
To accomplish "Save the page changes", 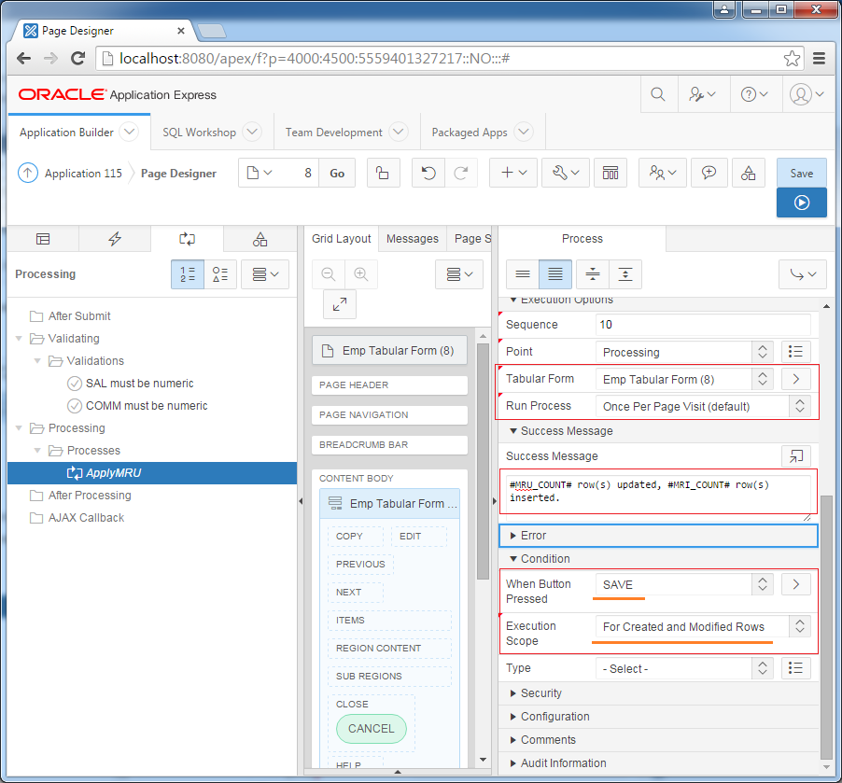I will coord(801,173).
